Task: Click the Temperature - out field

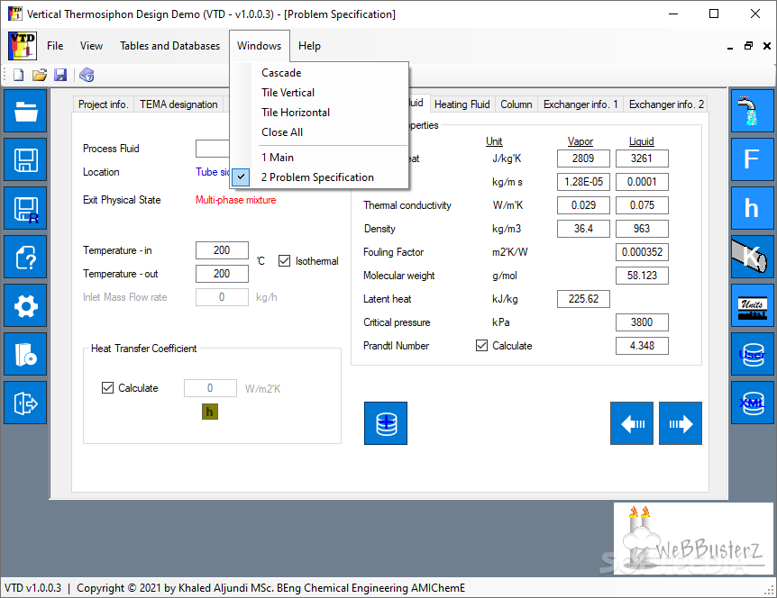Action: coord(222,274)
